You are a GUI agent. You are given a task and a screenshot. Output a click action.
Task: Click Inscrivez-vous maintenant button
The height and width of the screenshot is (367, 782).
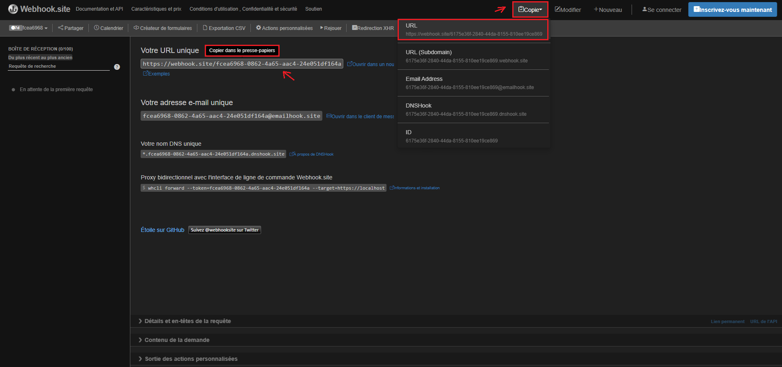(x=732, y=9)
